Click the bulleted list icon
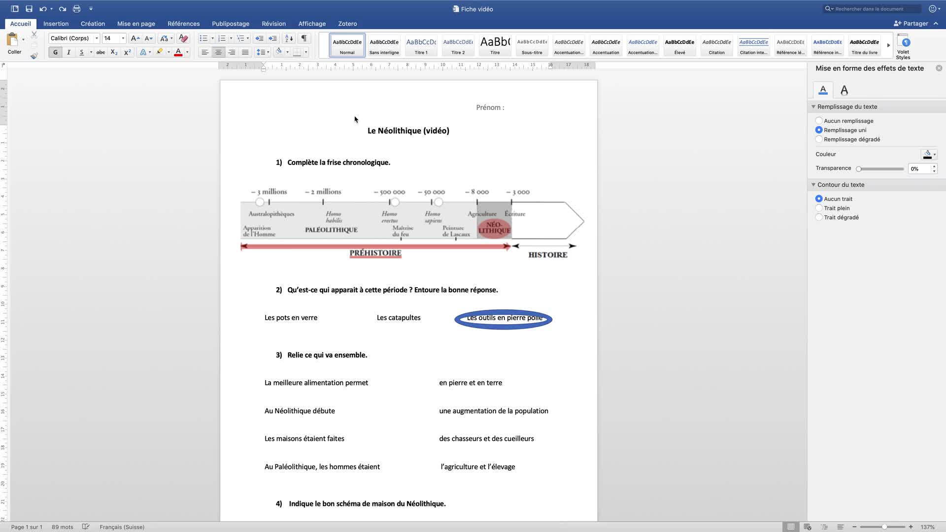The width and height of the screenshot is (946, 532). [x=203, y=38]
